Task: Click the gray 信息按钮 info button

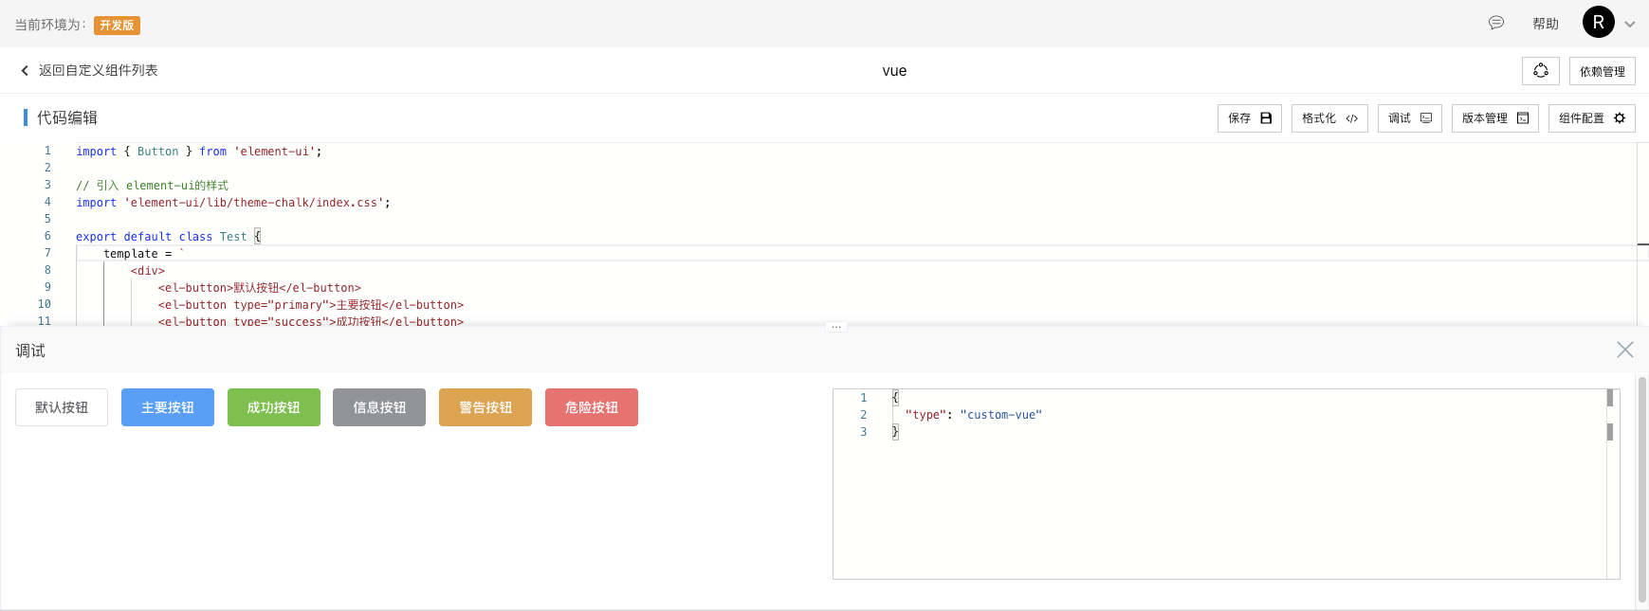Action: pyautogui.click(x=379, y=407)
